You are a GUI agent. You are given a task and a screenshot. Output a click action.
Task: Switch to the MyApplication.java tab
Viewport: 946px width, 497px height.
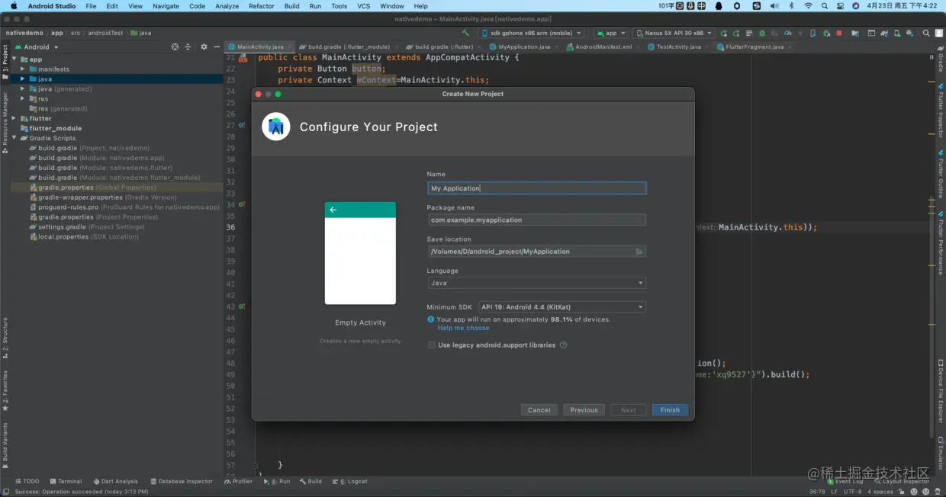(x=523, y=46)
